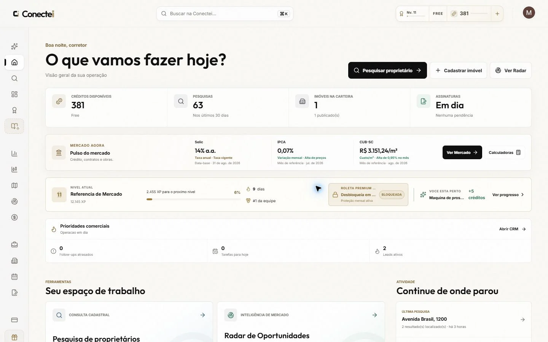Click the level badge Nv. 11
The image size is (548, 342).
click(413, 14)
